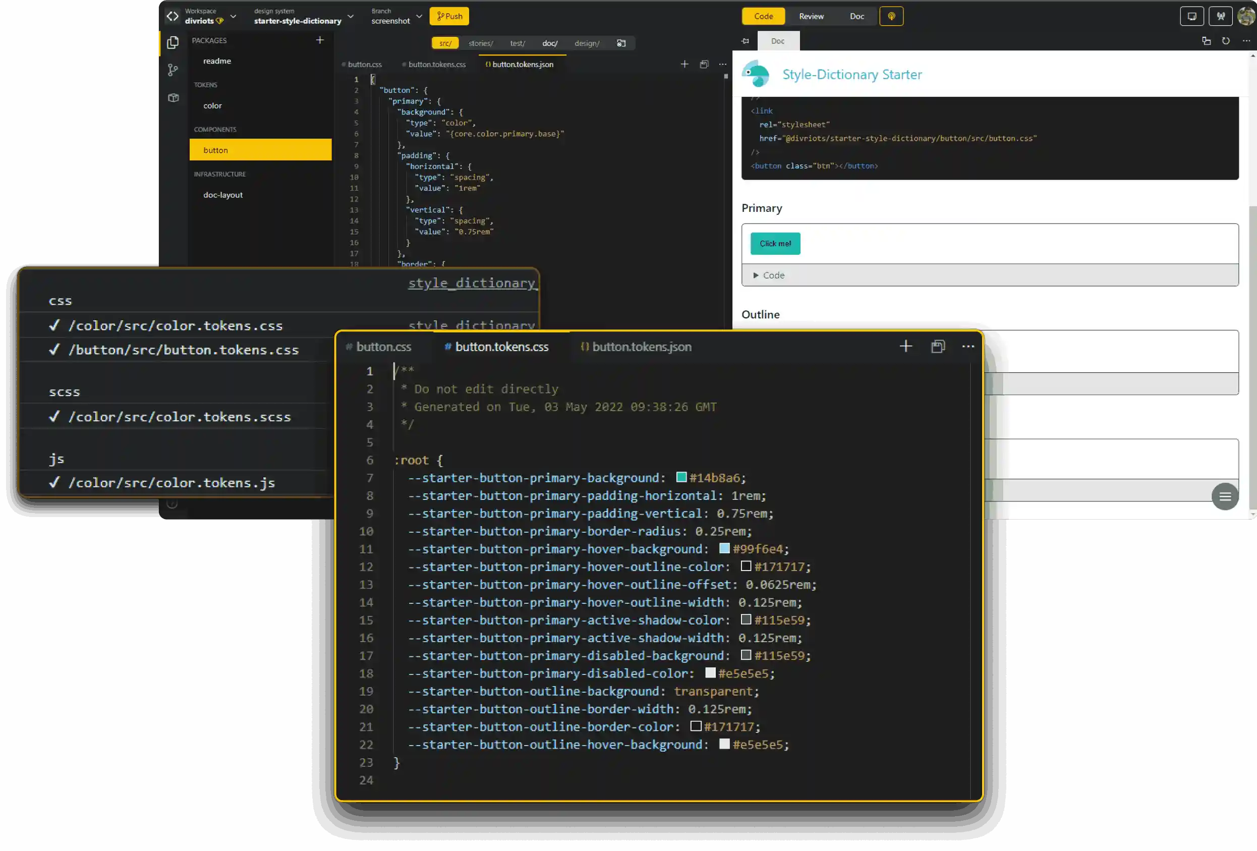
Task: Toggle the Code view mode
Action: pos(763,16)
